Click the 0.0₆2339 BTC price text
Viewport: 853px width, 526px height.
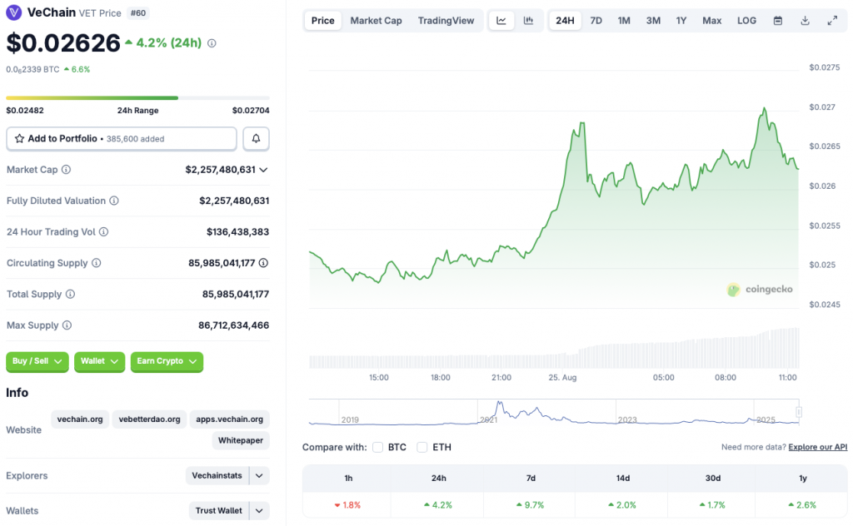click(x=32, y=70)
